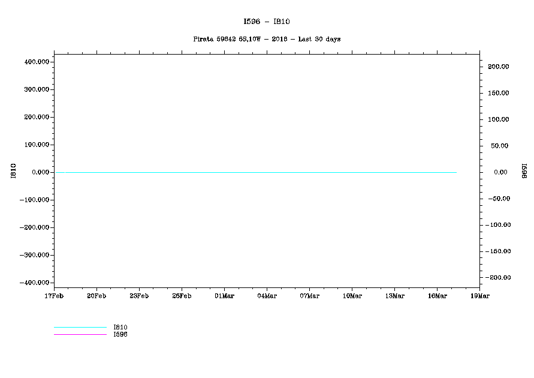
Task: Select the 17Feb date tick label
Action: coord(54,296)
